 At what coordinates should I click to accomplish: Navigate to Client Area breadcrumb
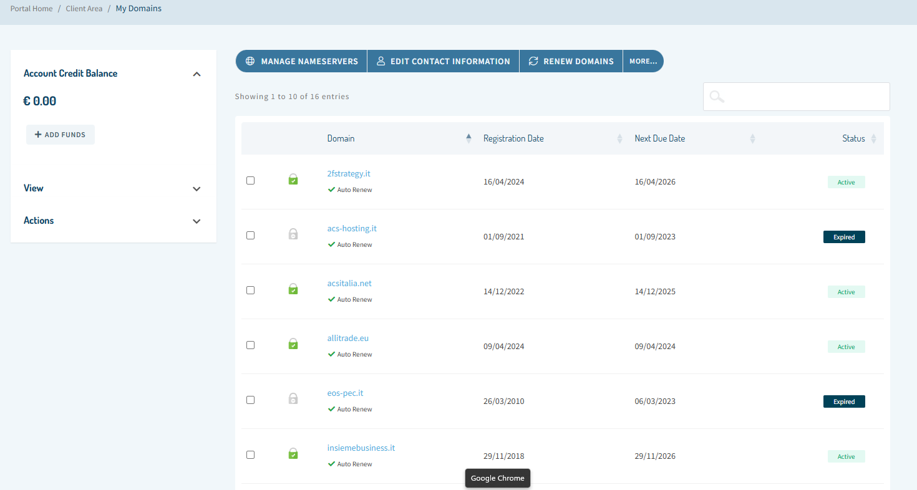84,9
